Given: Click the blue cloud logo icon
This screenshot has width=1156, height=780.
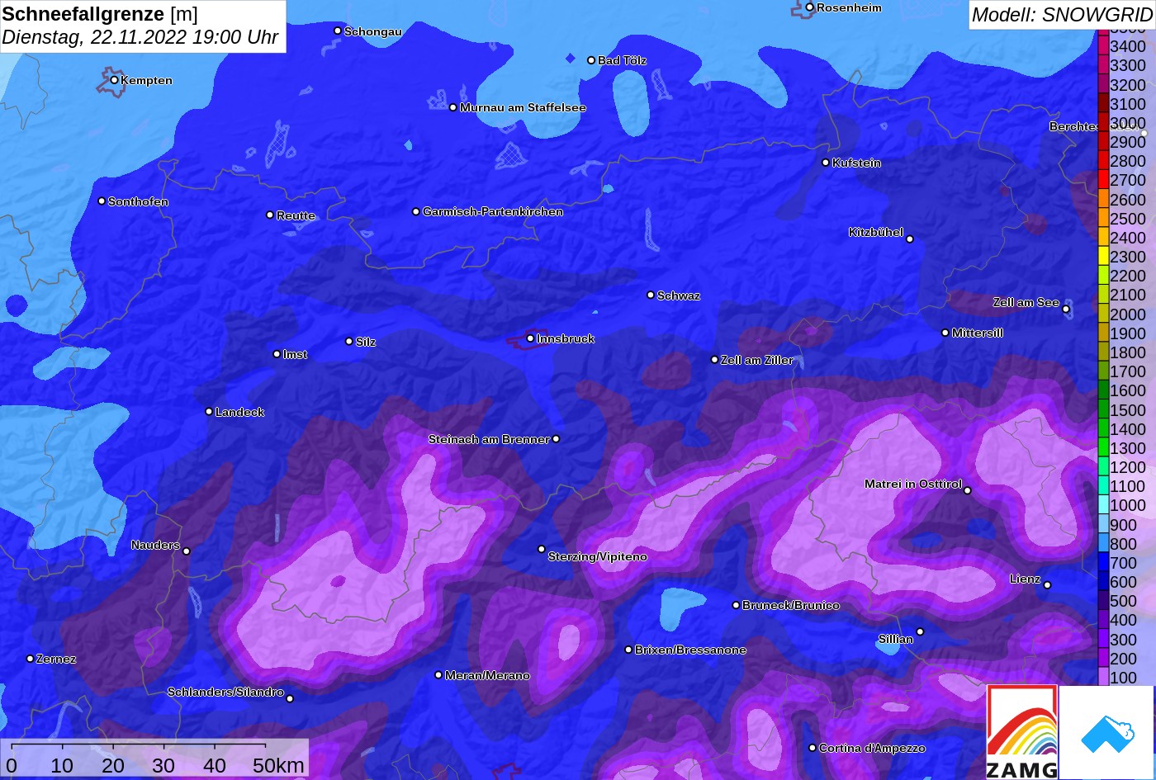Looking at the screenshot, I should click(1106, 732).
